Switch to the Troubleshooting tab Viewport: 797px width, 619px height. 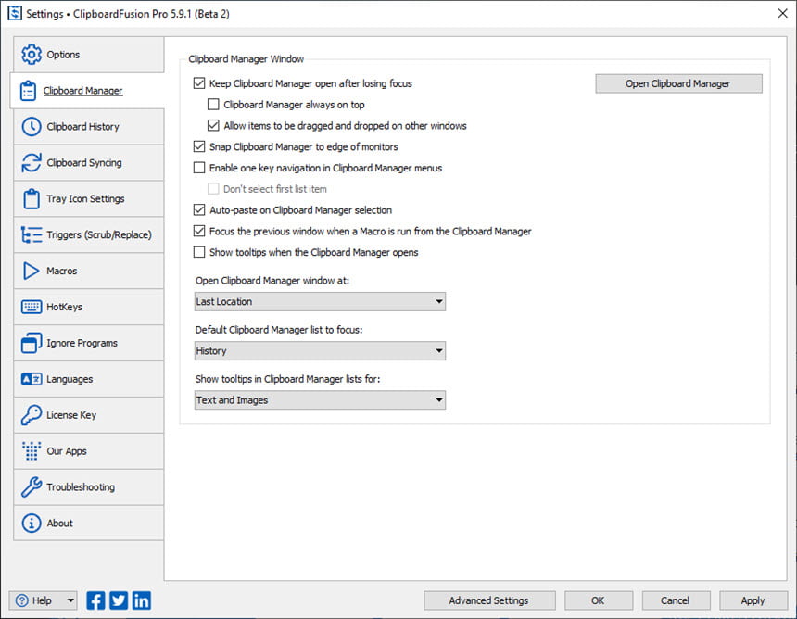(x=88, y=486)
